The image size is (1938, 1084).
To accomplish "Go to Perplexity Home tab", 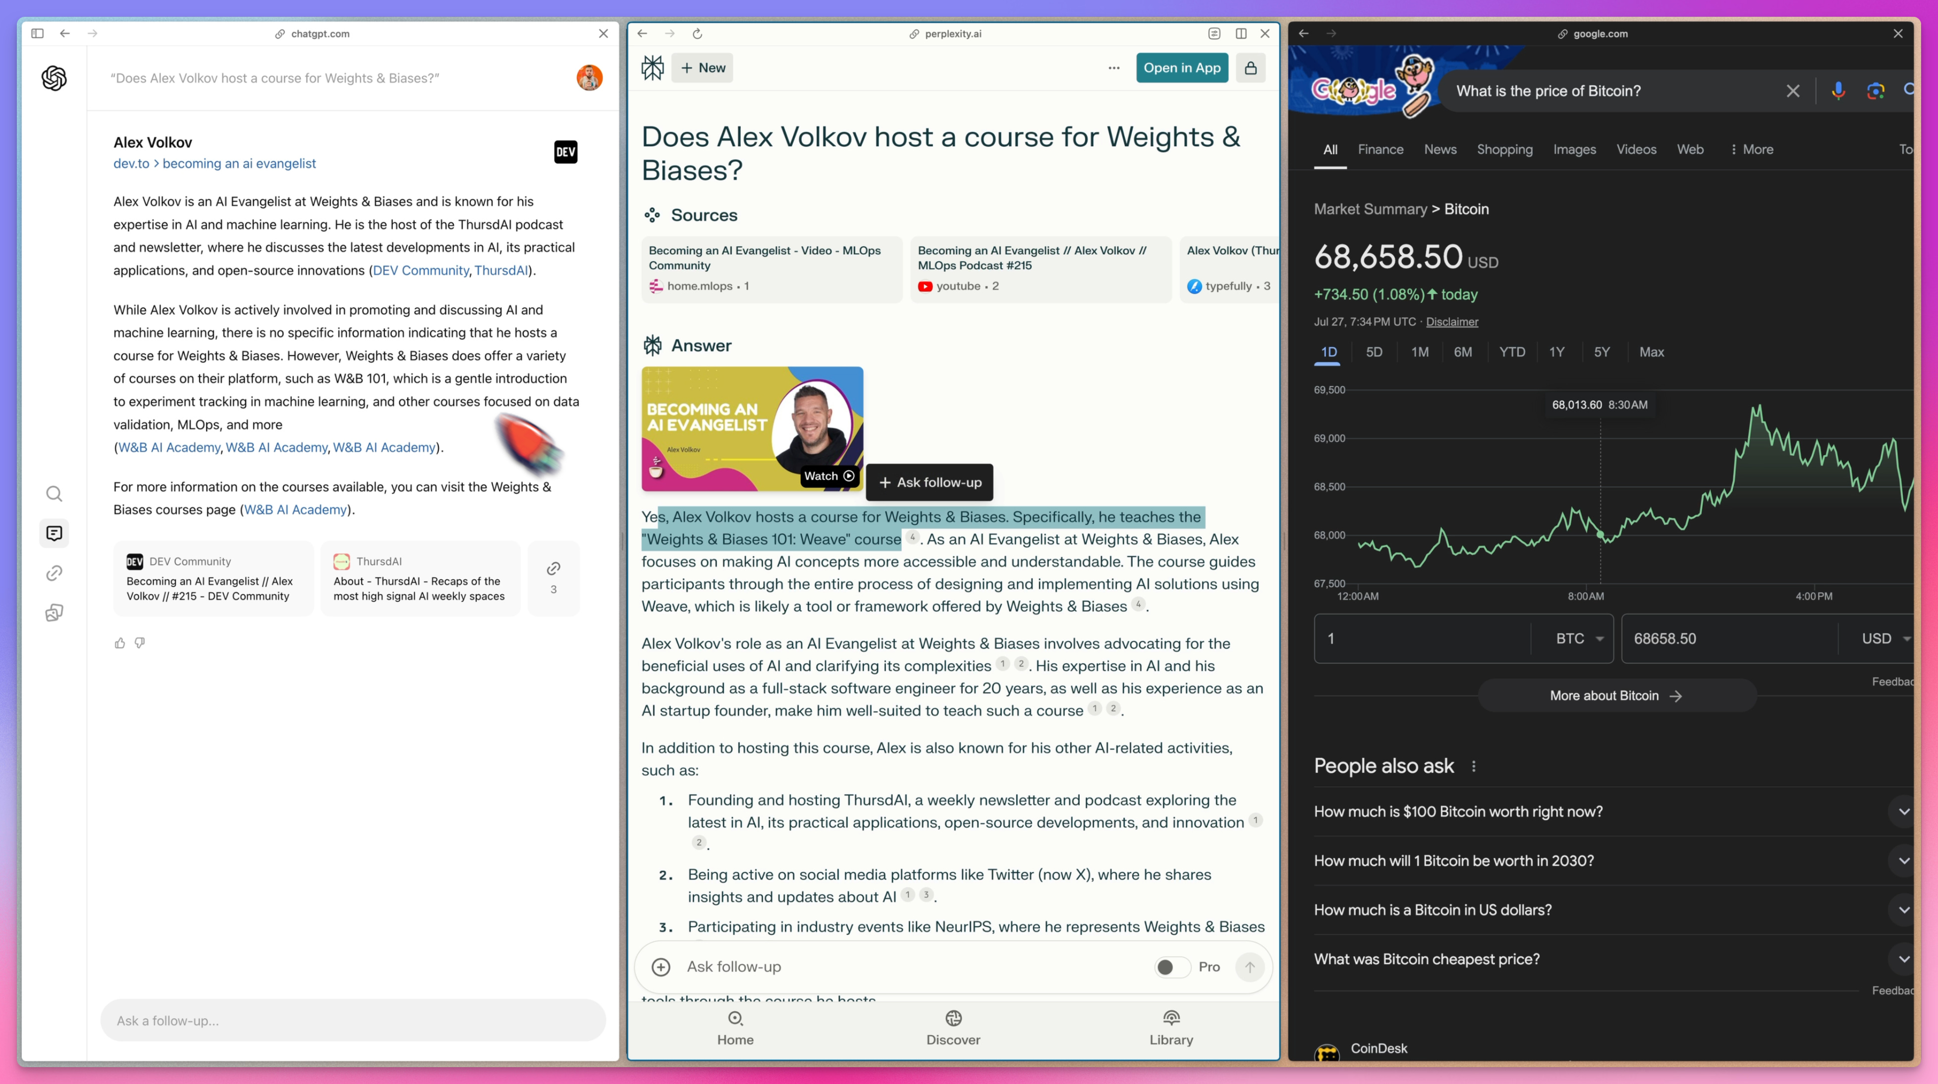I will (735, 1029).
